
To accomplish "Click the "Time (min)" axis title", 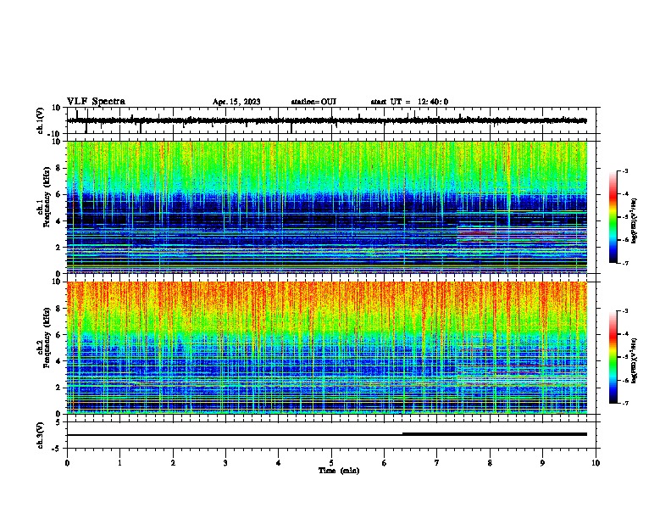I will pos(339,471).
